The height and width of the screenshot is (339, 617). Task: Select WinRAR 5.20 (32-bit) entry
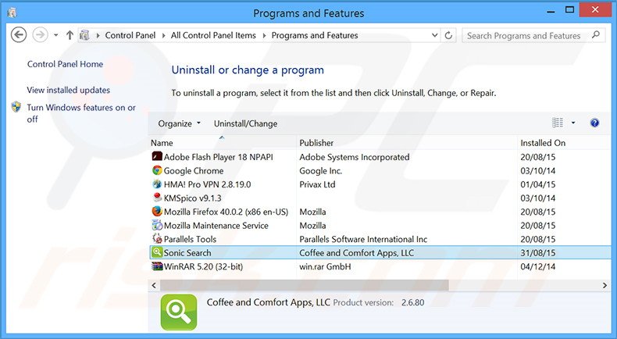203,266
